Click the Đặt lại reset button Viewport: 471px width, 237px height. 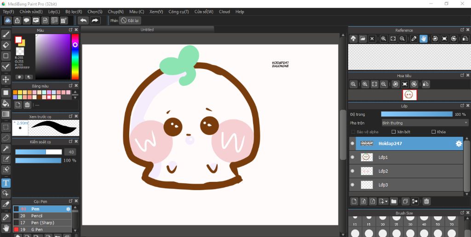pos(130,20)
